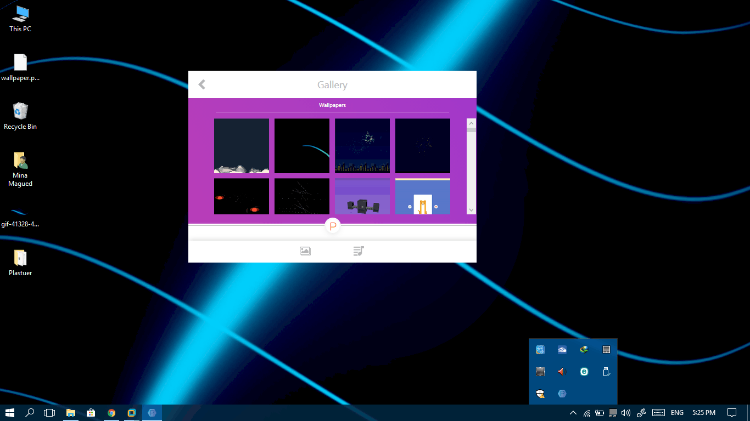
Task: Open Windows Defender shield warning icon
Action: click(540, 393)
